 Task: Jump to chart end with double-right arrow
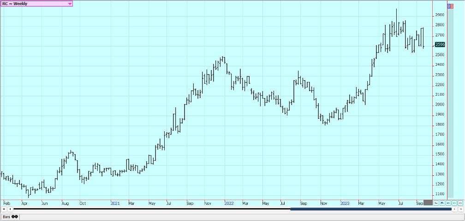461,209
